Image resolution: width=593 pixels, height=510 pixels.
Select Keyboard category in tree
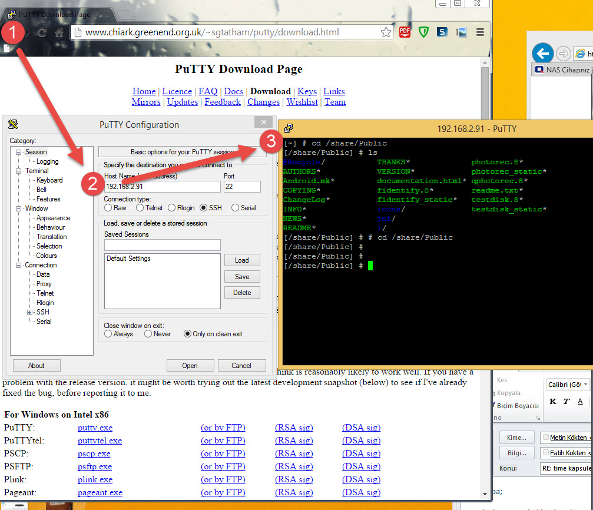click(x=49, y=180)
